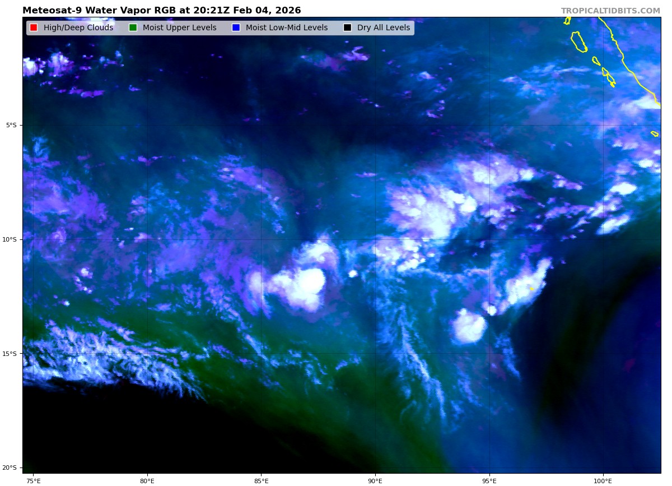Click the 90°E longitude tick label

click(375, 480)
